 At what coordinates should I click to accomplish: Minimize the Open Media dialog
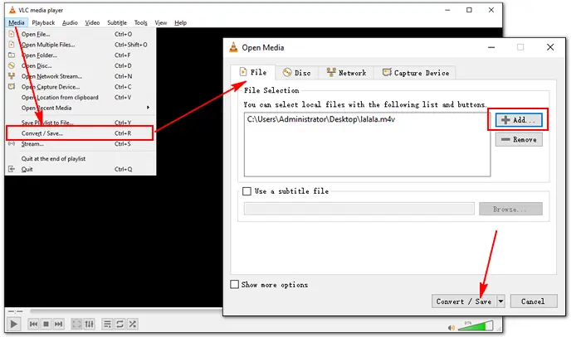(491, 47)
